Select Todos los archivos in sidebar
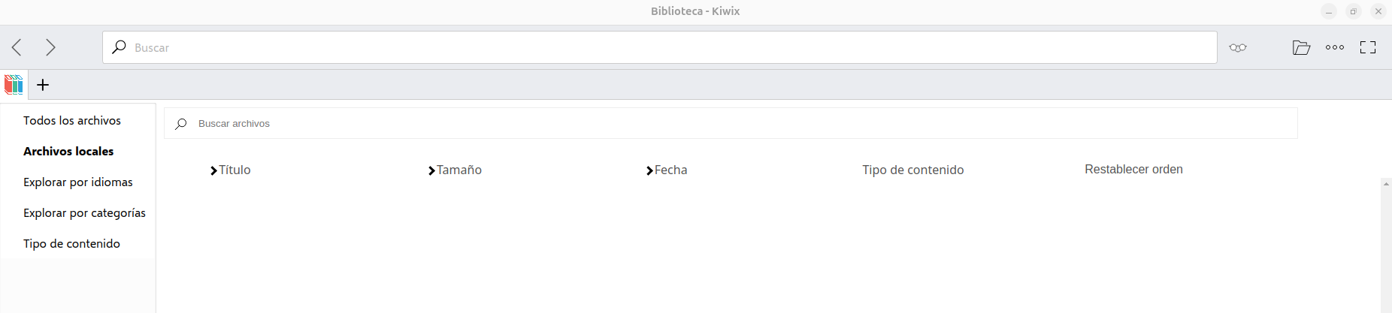Image resolution: width=1392 pixels, height=313 pixels. tap(72, 121)
